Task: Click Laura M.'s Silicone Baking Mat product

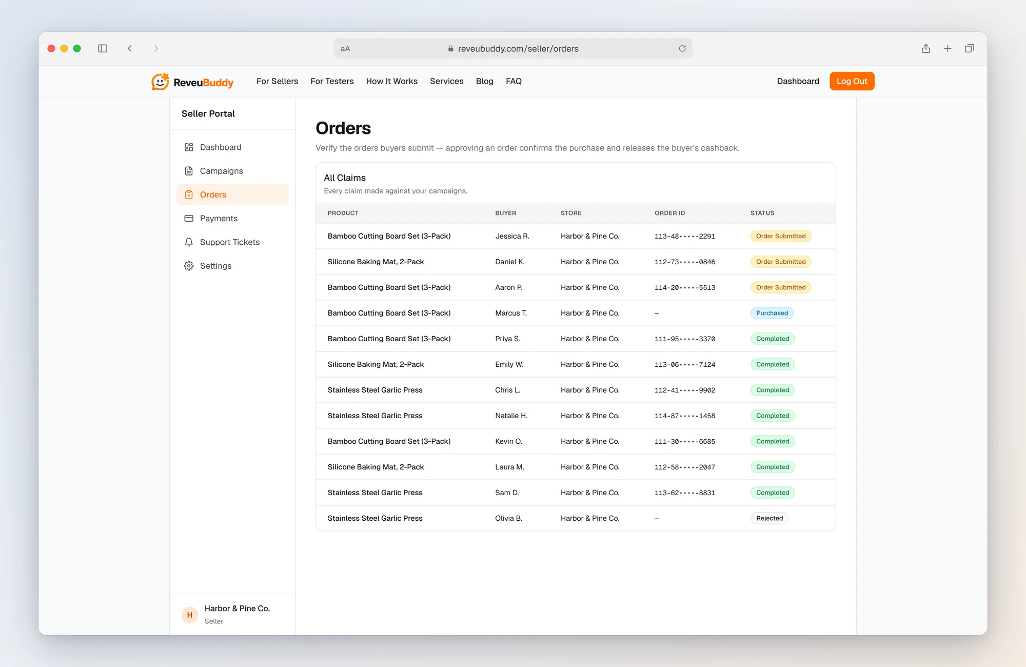Action: (376, 467)
